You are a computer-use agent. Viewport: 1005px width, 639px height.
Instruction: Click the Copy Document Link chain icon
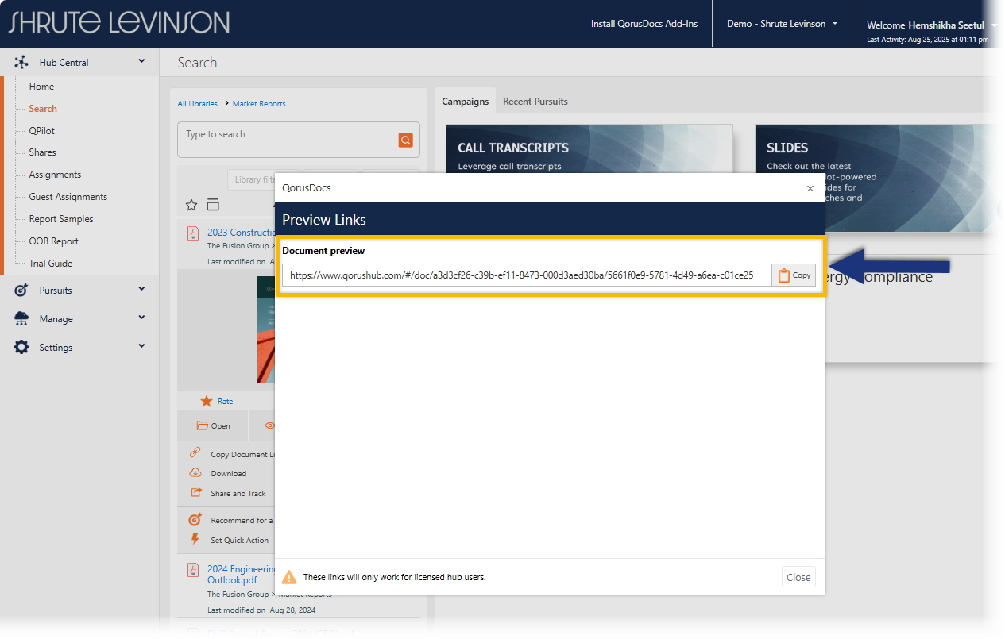(195, 453)
